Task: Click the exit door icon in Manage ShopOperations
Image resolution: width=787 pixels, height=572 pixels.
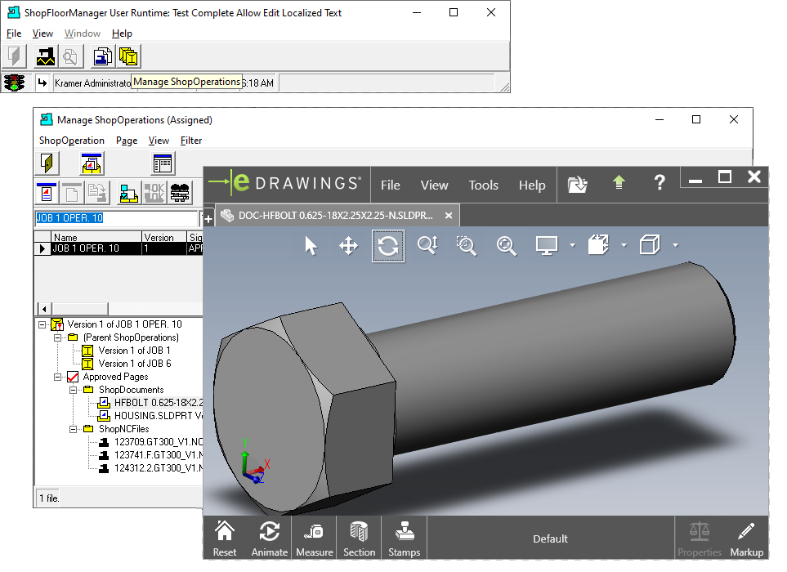Action: click(47, 163)
